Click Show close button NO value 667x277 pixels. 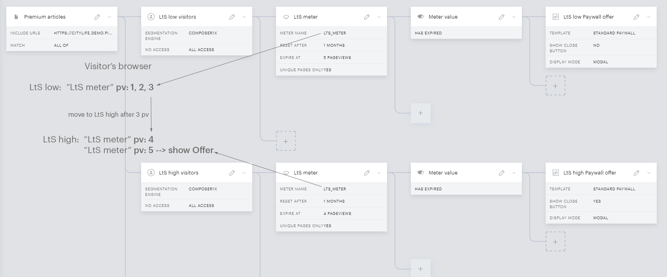[x=596, y=46]
